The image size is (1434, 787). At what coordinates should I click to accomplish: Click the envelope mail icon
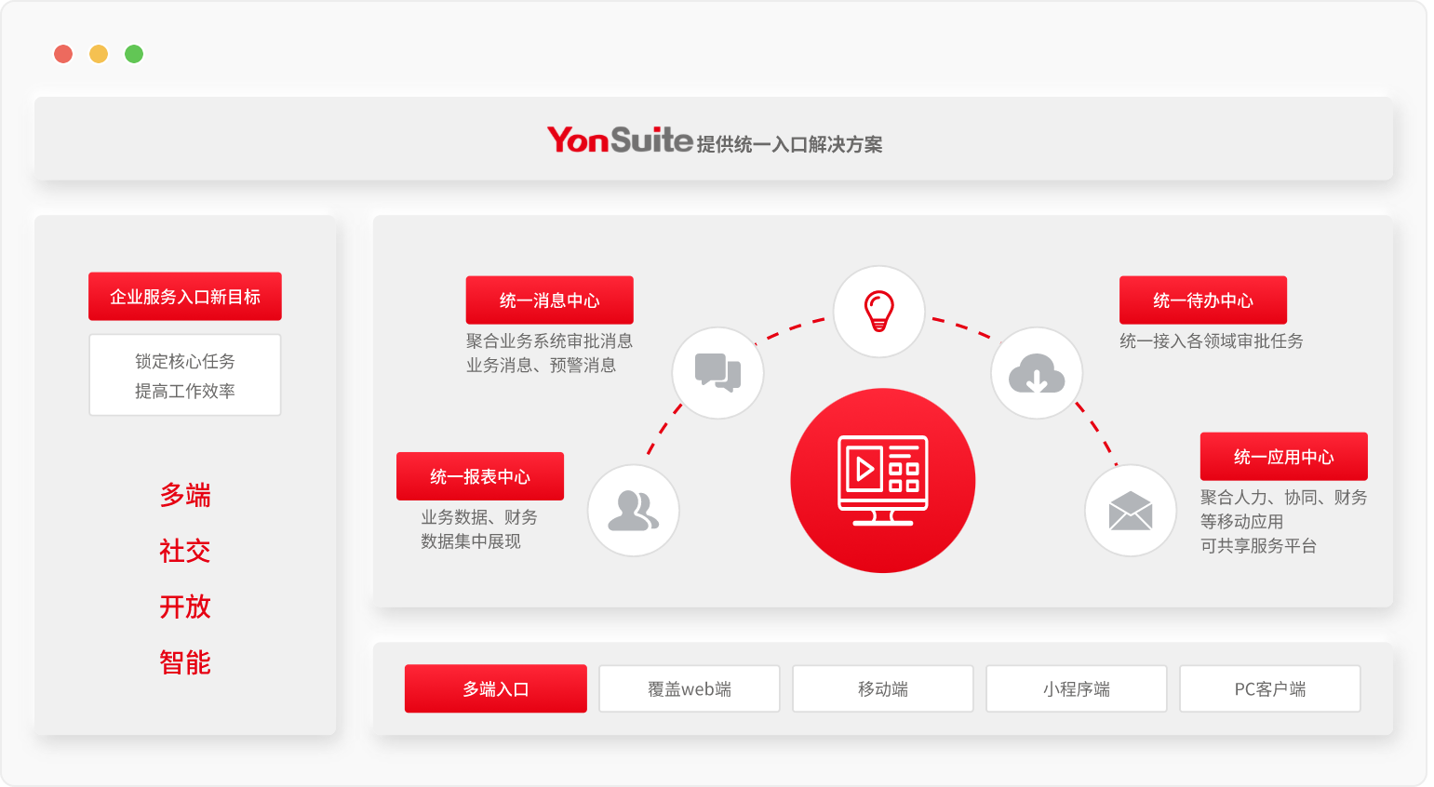[x=1131, y=511]
